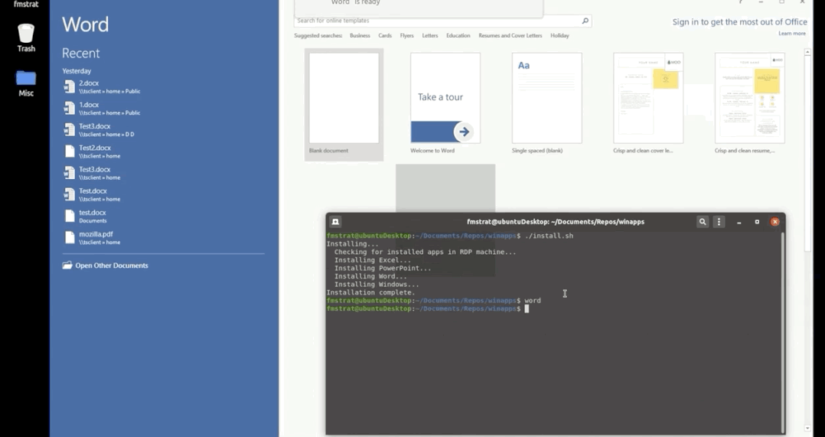Open recent file Test.docx
The height and width of the screenshot is (437, 825).
[163, 194]
